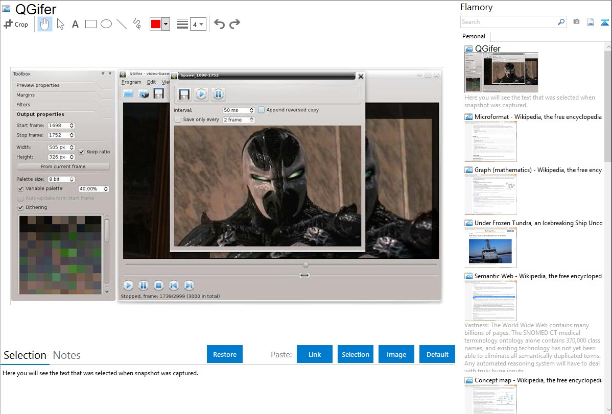Click the red color swatch
This screenshot has height=414, width=612.
coord(156,24)
